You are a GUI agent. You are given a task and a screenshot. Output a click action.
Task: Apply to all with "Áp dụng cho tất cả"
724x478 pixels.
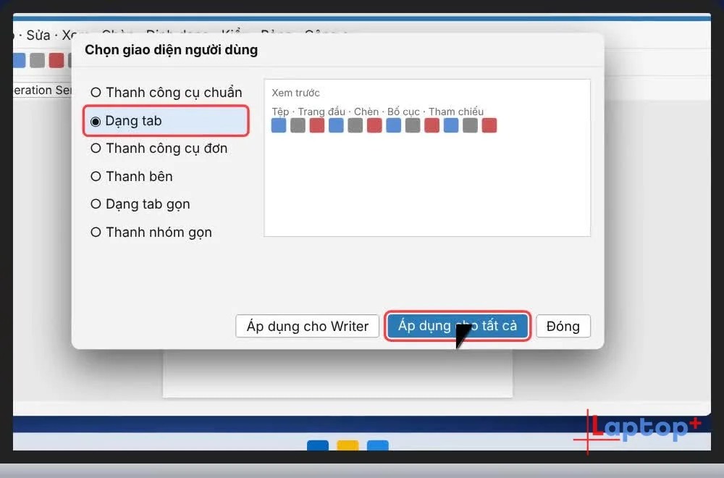pos(457,326)
